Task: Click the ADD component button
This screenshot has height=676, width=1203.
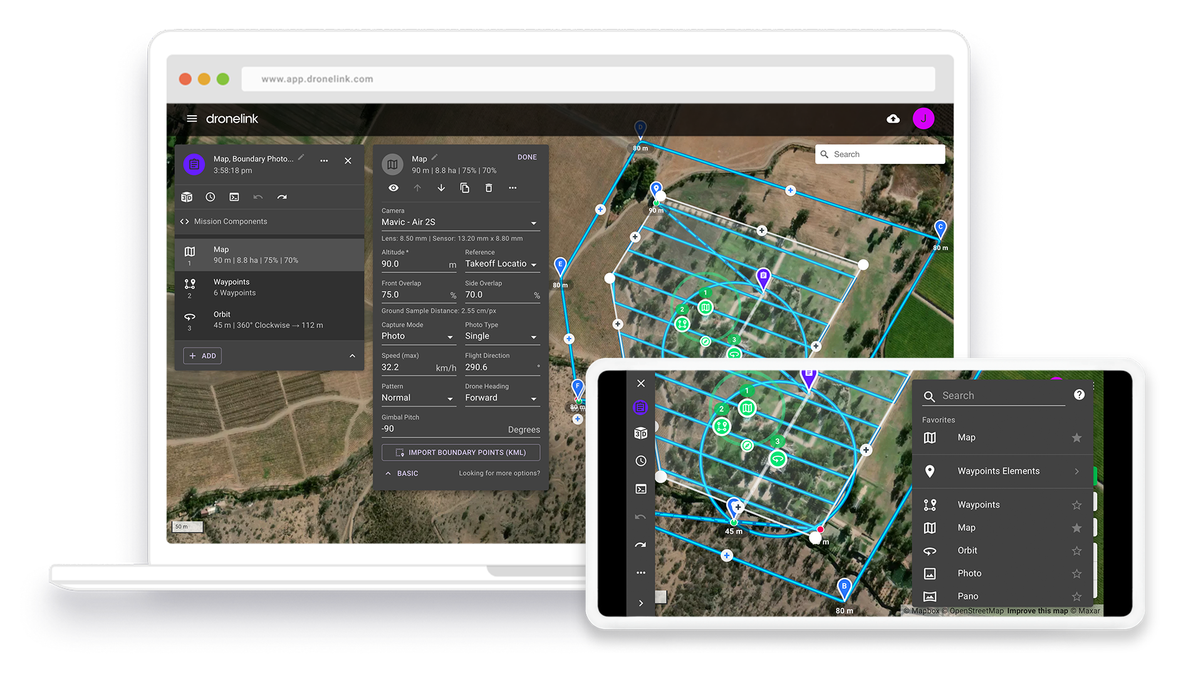Action: pyautogui.click(x=202, y=356)
